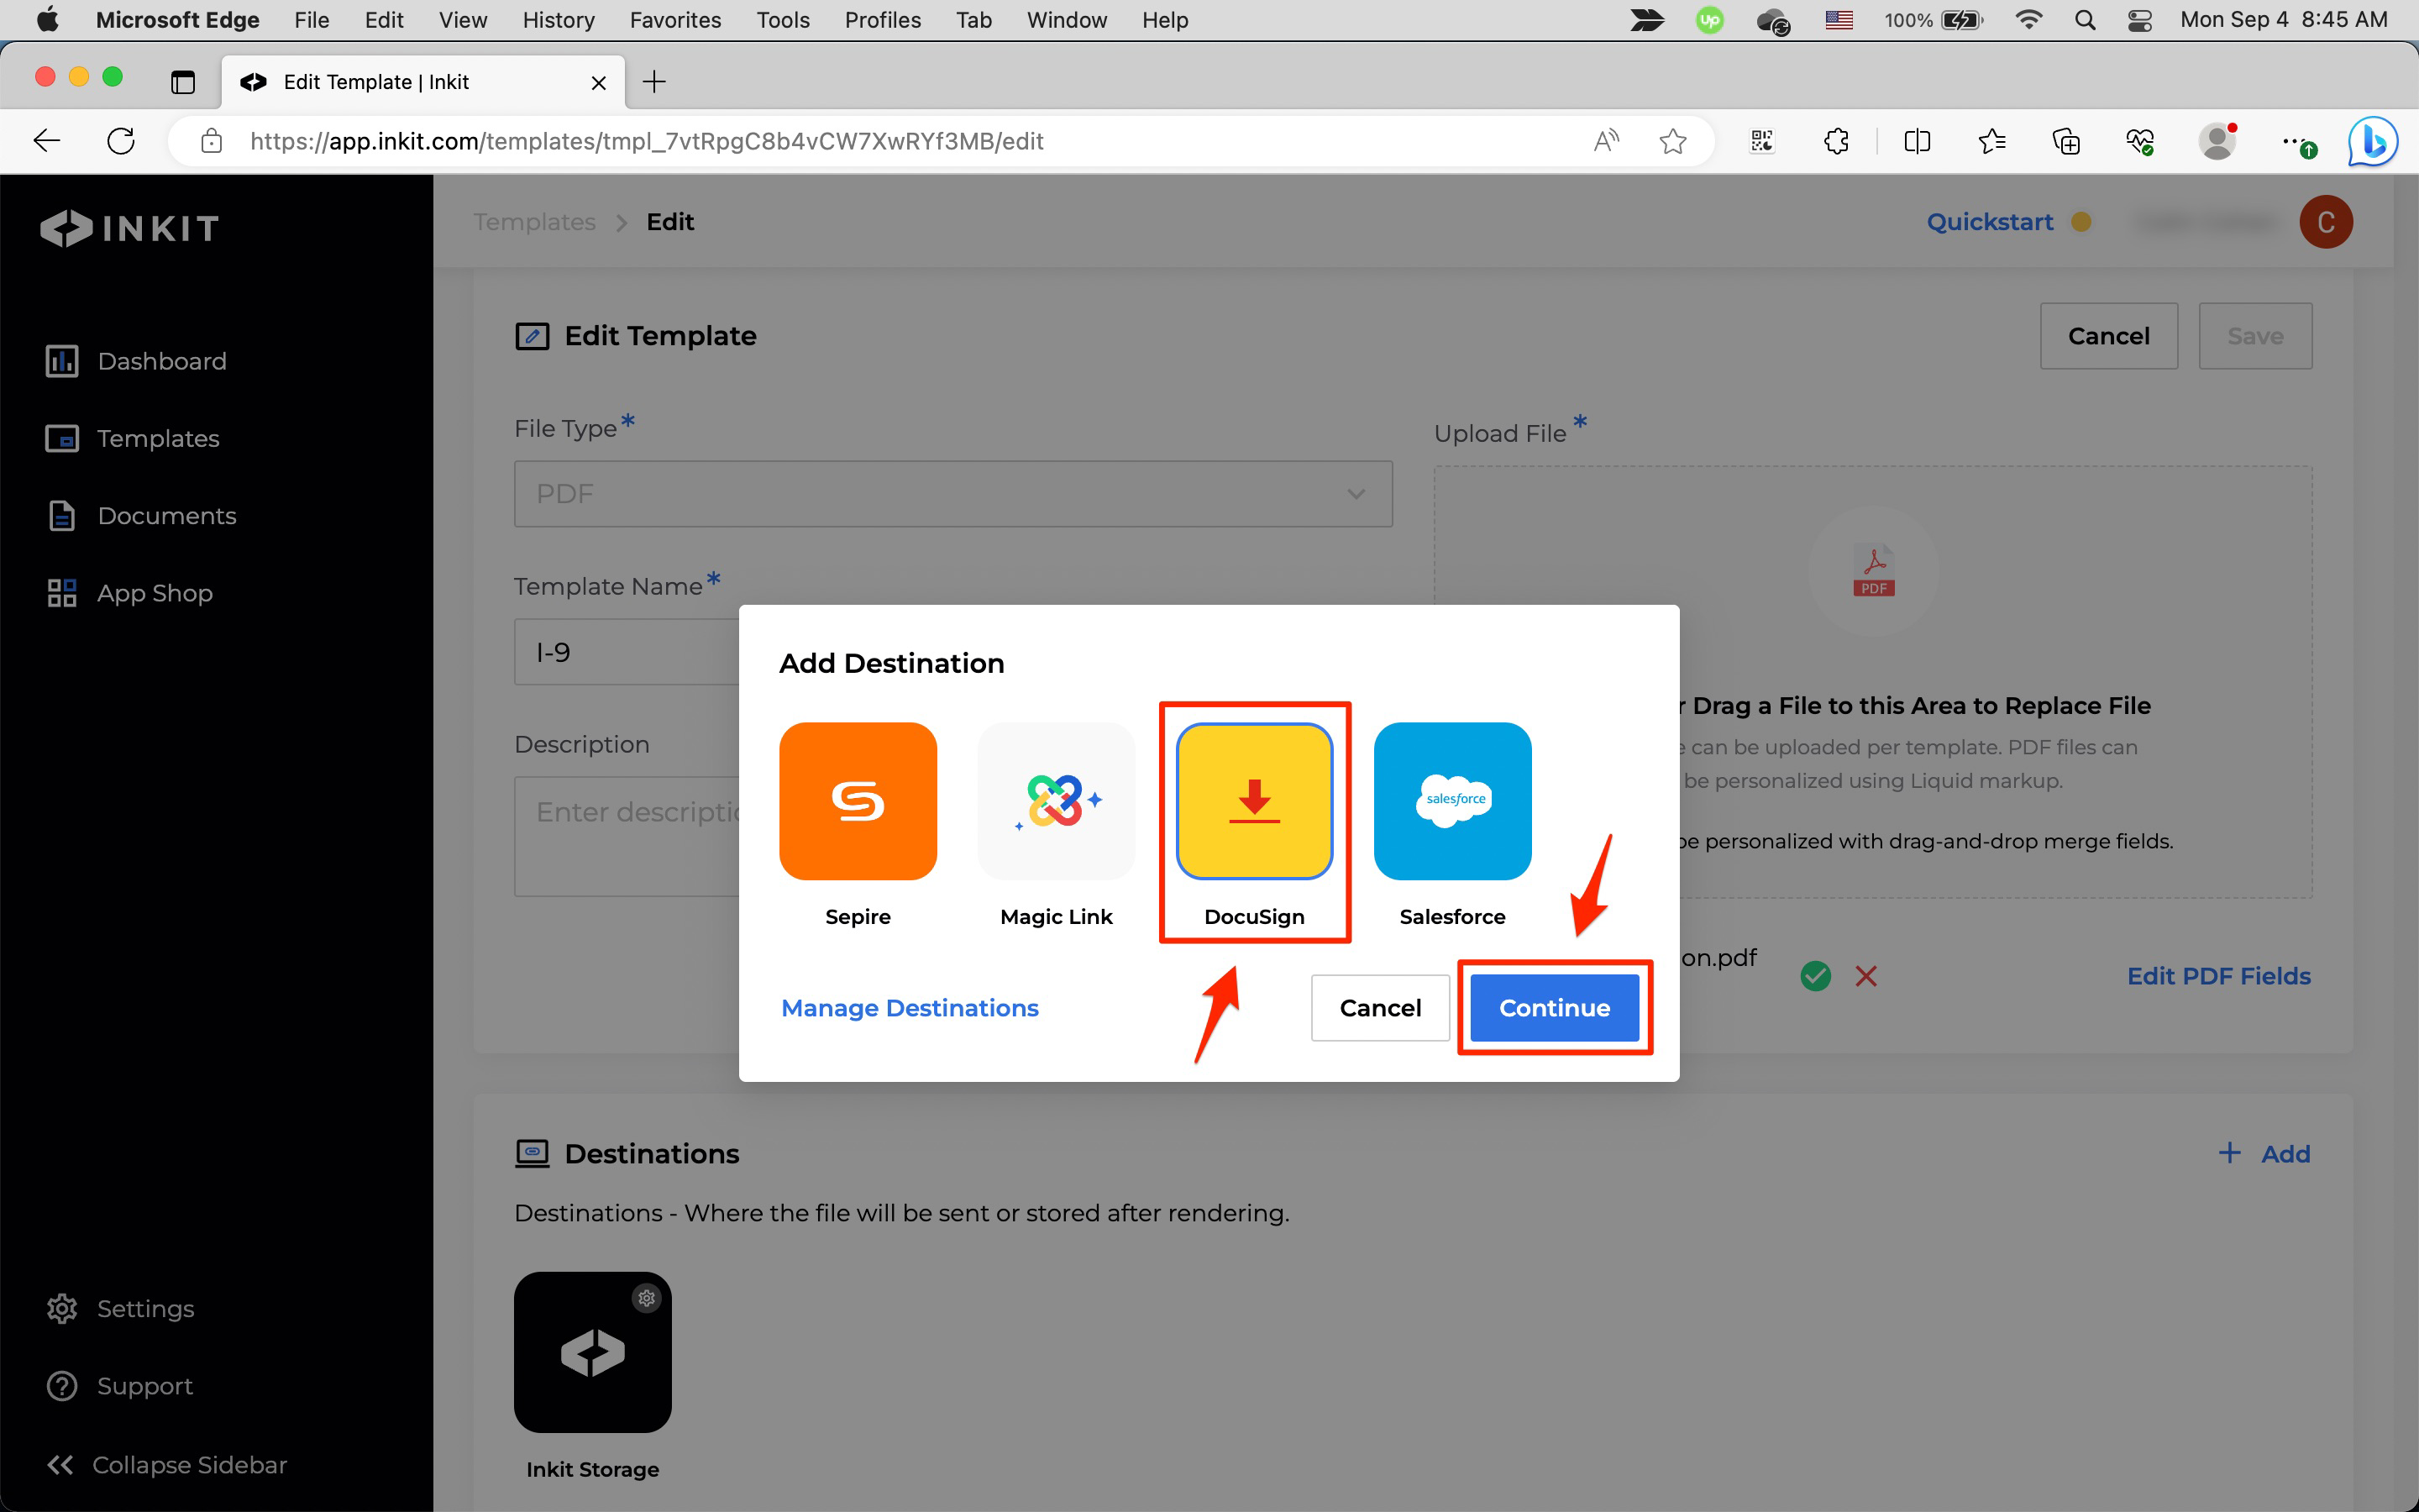This screenshot has width=2419, height=1512.
Task: Open App Shop in sidebar
Action: click(154, 593)
